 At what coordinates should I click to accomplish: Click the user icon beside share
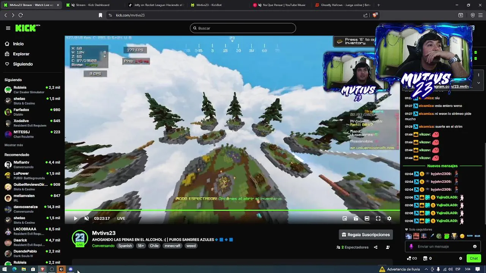(388, 247)
